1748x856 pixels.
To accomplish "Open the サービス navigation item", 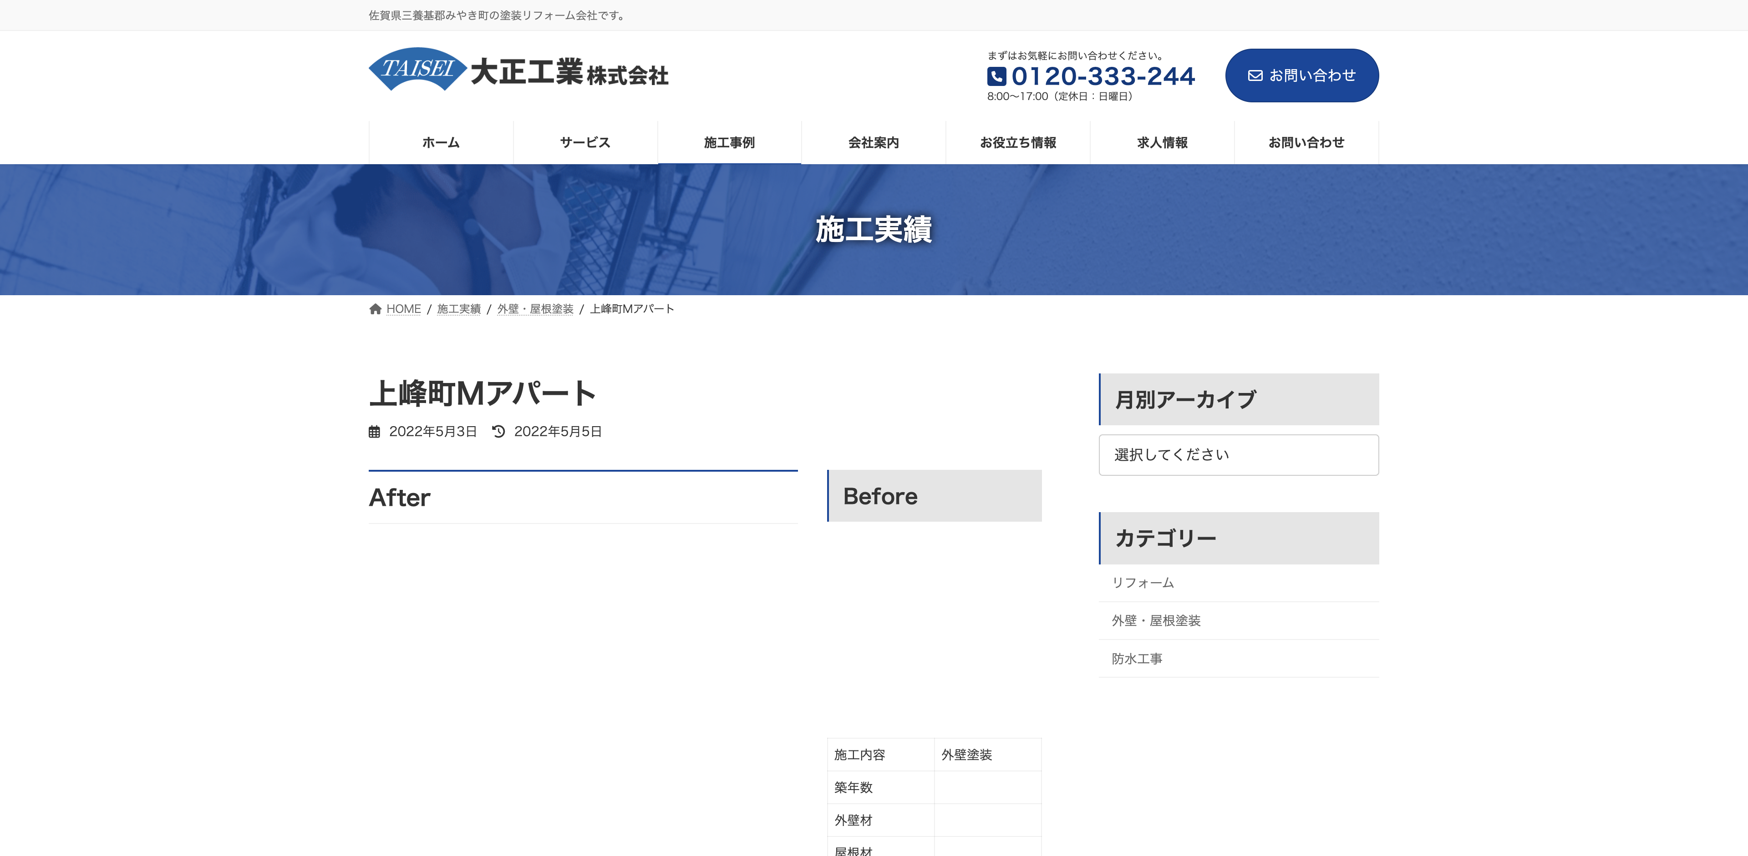I will click(x=585, y=142).
